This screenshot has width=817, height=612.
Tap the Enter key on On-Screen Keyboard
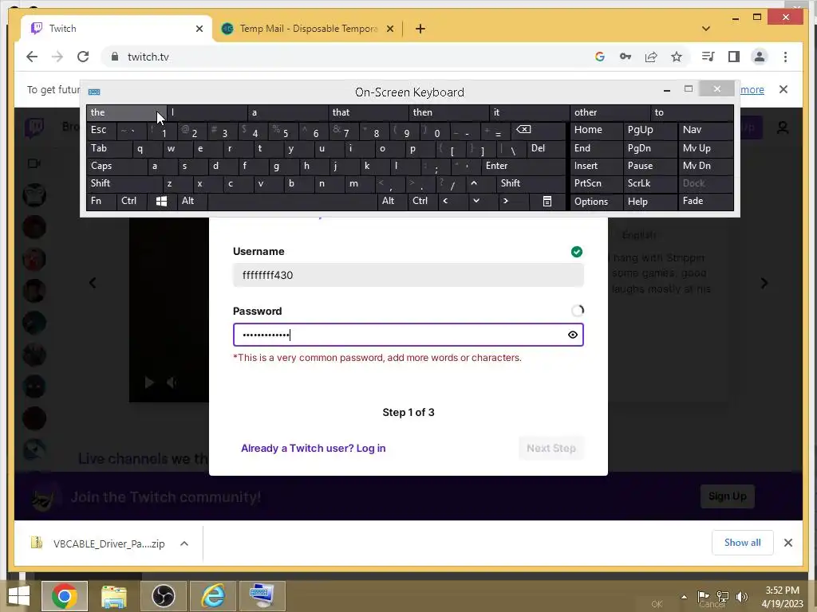pyautogui.click(x=523, y=166)
